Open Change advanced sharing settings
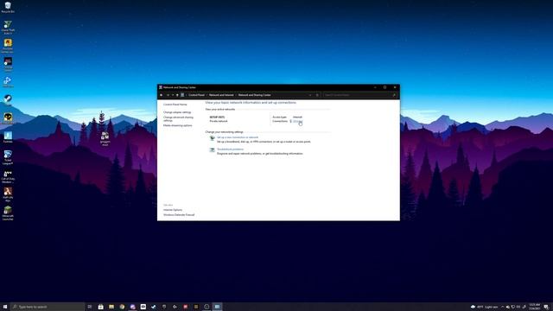The image size is (553, 311). point(178,119)
